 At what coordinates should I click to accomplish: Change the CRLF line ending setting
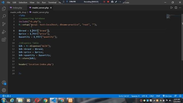[x=152, y=96]
